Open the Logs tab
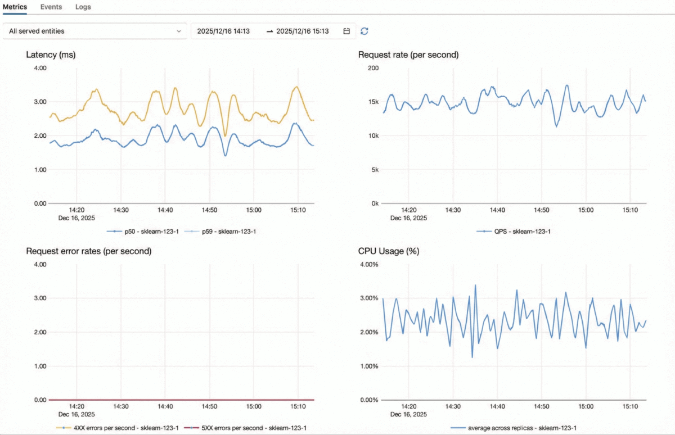The height and width of the screenshot is (435, 675). tap(83, 7)
